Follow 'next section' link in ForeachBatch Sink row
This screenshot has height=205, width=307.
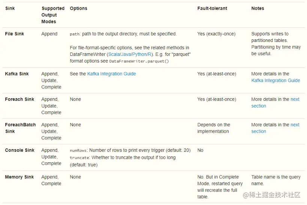tap(295, 125)
